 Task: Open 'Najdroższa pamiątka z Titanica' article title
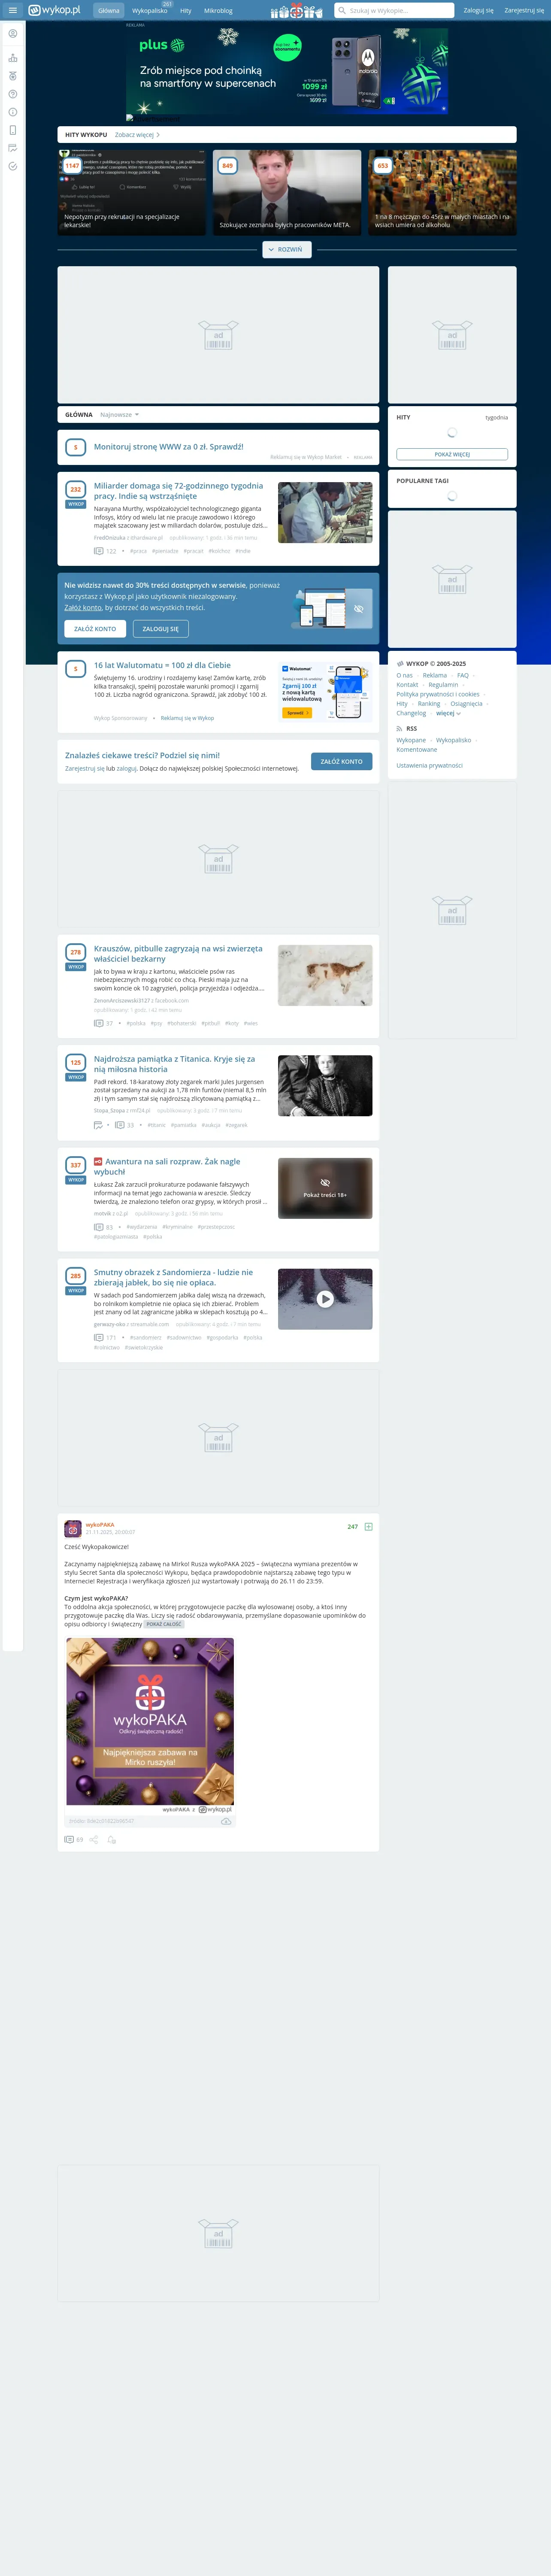coord(174,1064)
